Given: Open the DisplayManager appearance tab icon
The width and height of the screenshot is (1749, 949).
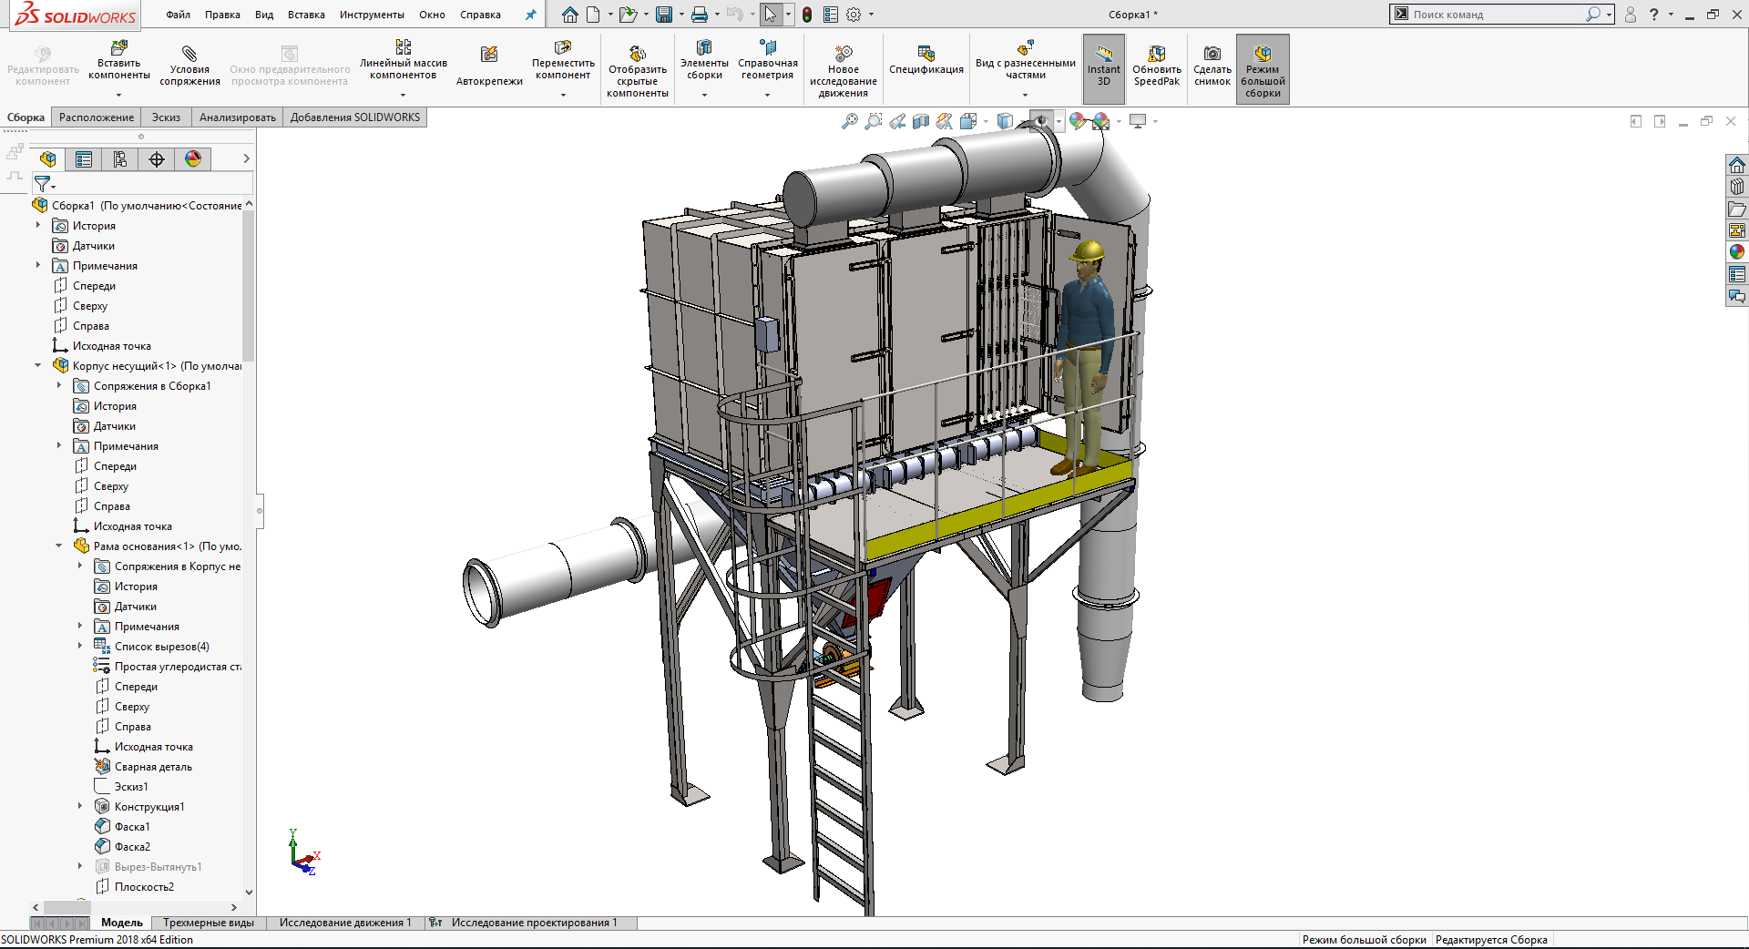Looking at the screenshot, I should point(193,159).
